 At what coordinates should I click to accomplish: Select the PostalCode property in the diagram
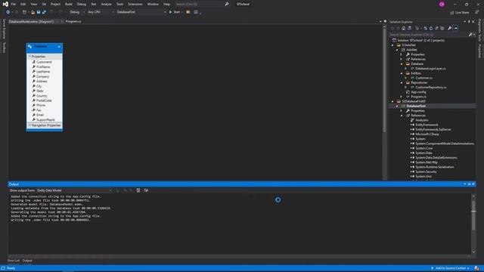click(44, 100)
